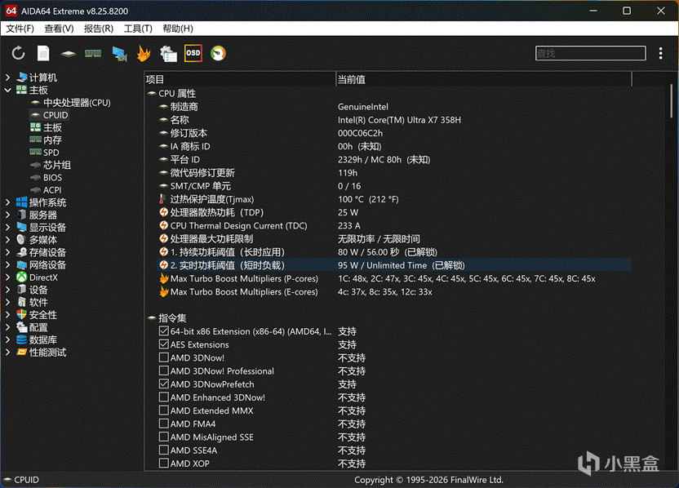Click the 计算机 computer icon in tree

coord(22,78)
